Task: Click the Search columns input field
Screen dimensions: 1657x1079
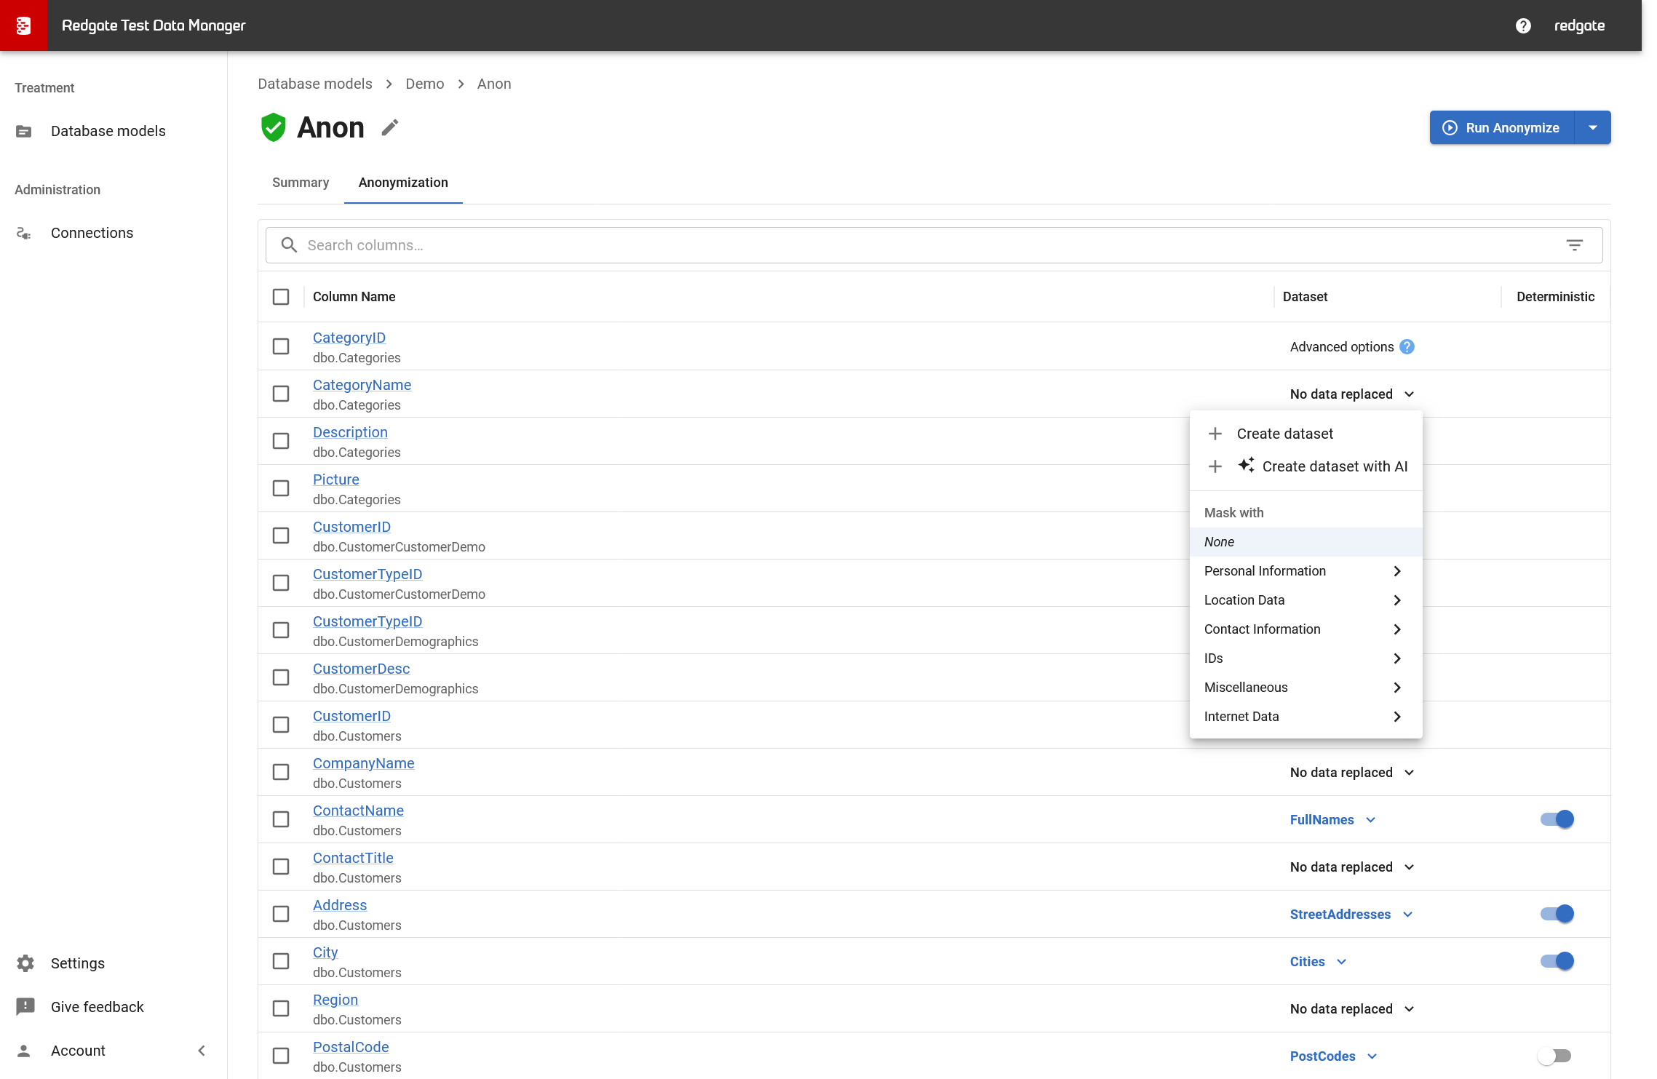Action: point(924,245)
